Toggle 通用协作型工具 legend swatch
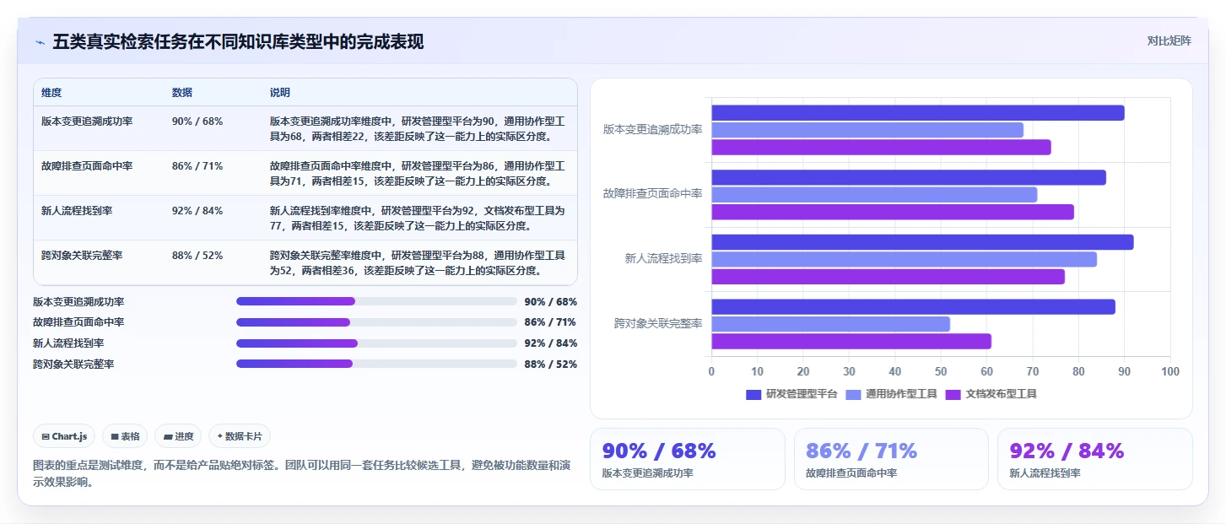 [x=853, y=394]
